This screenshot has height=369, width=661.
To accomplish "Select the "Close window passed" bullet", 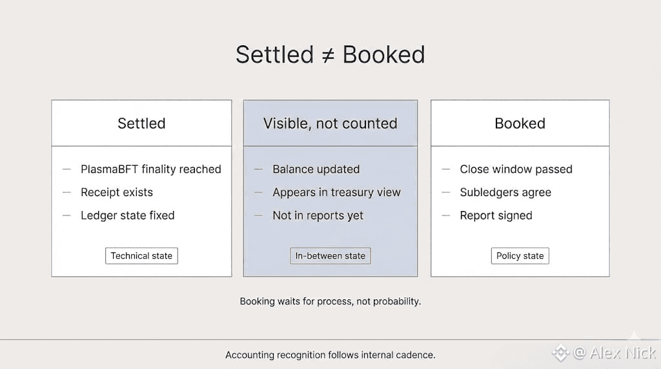I will click(x=516, y=169).
